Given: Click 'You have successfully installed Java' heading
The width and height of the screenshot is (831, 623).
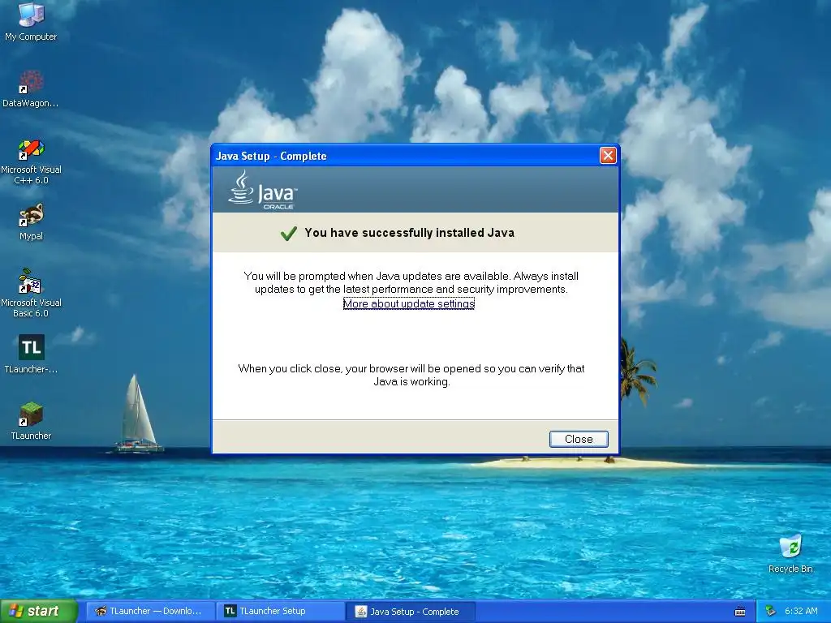Looking at the screenshot, I should [x=409, y=233].
